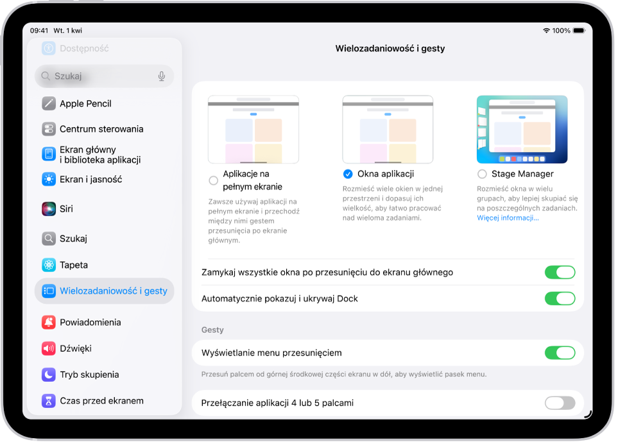618x442 pixels.
Task: Turn off Zamykaj wszystkie okna po przesunięciu
Action: (560, 271)
